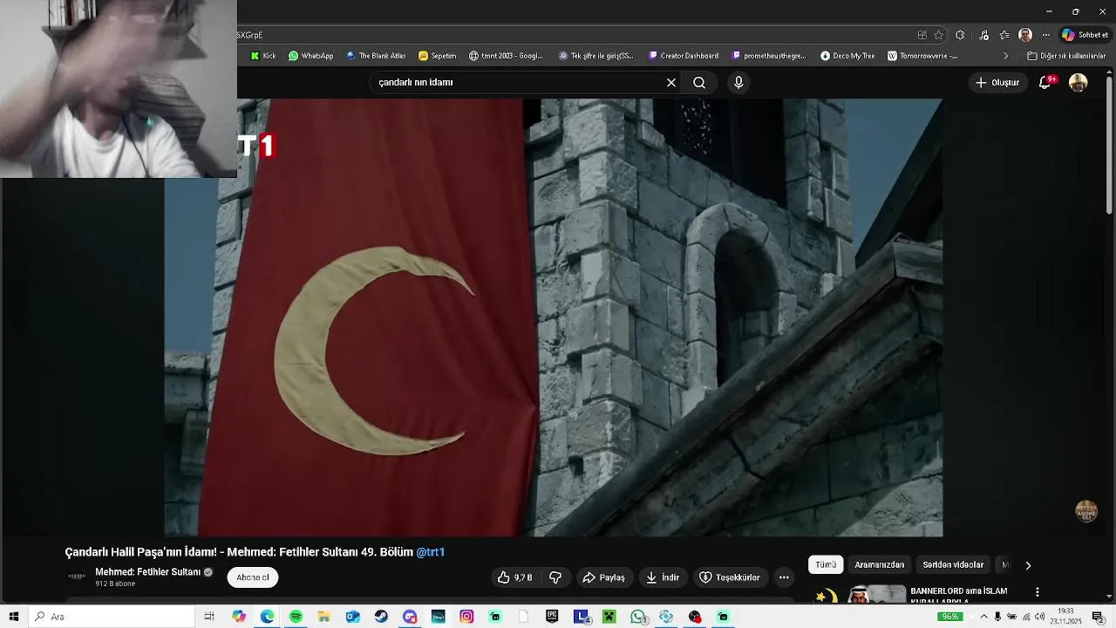The image size is (1116, 628).
Task: Open Copilot from the taskbar
Action: pyautogui.click(x=239, y=617)
